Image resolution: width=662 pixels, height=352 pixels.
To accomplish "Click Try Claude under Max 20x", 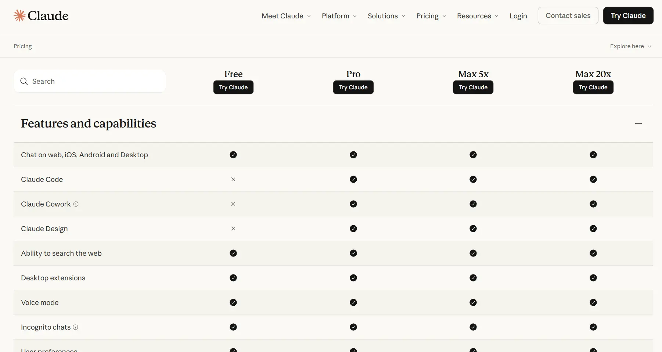I will point(593,87).
